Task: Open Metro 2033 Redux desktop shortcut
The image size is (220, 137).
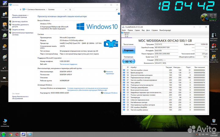Action: [x=214, y=48]
